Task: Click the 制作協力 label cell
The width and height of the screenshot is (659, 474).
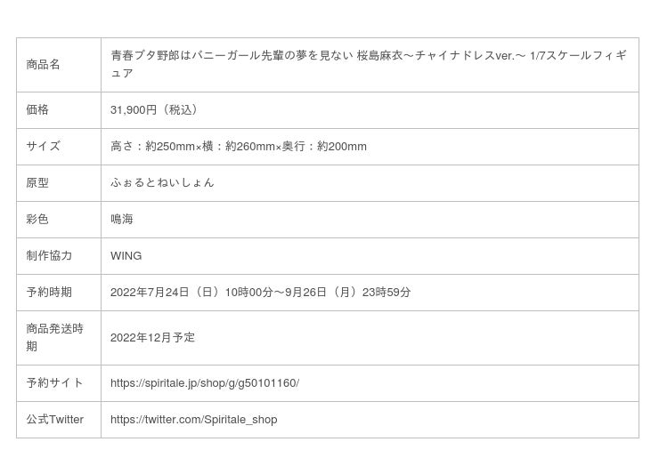Action: [x=49, y=256]
